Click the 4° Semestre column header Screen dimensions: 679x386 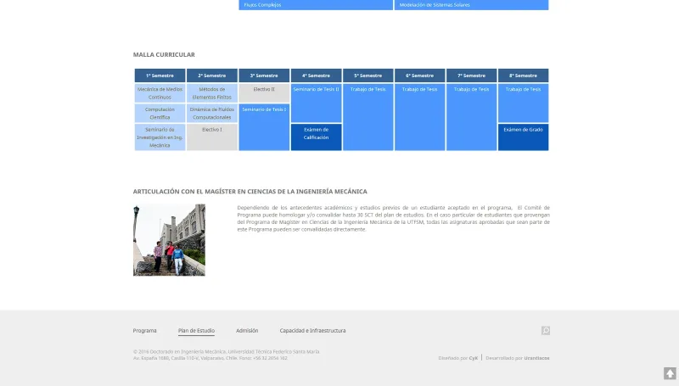pyautogui.click(x=316, y=76)
